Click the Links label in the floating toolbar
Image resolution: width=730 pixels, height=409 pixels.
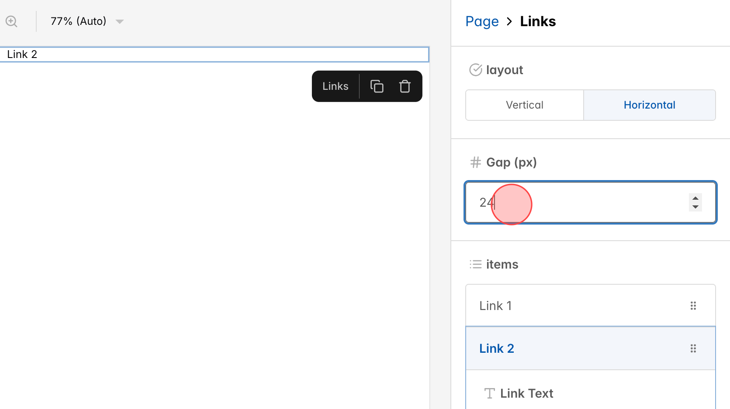click(x=335, y=86)
